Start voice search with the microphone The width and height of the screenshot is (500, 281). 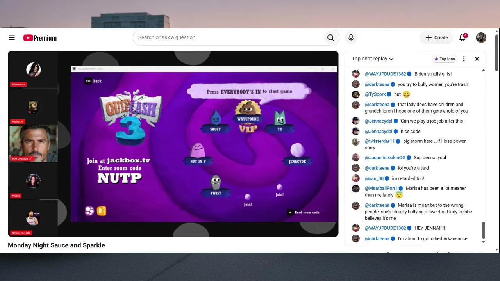(x=351, y=37)
